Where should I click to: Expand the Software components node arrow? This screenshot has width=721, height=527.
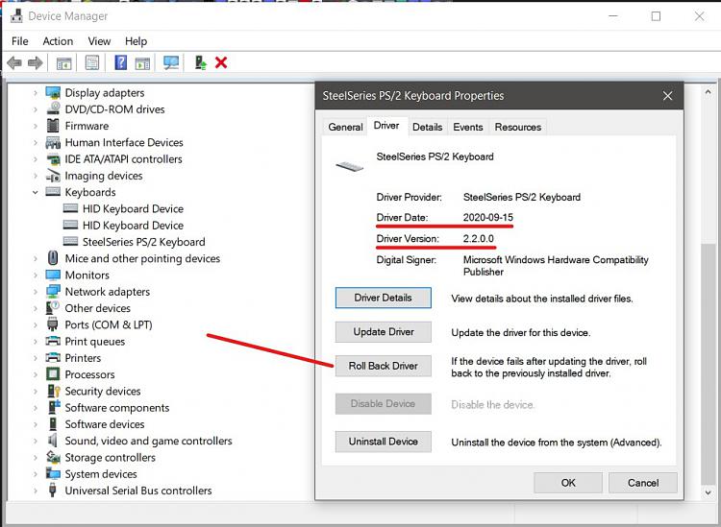pyautogui.click(x=36, y=408)
